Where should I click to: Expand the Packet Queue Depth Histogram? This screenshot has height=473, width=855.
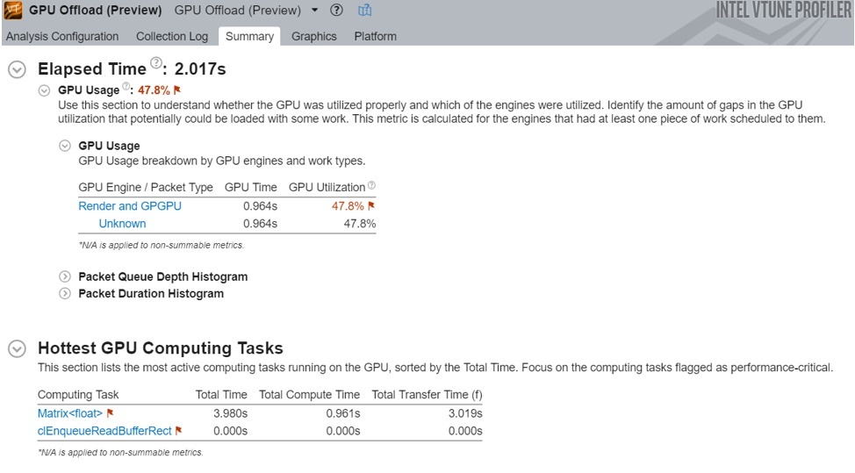[x=64, y=276]
